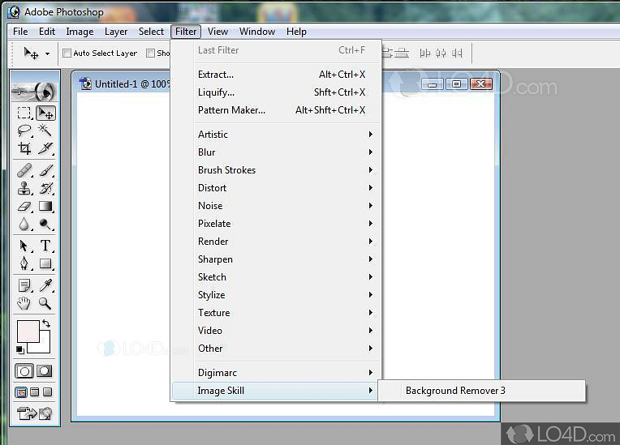
Task: Launch Background Remover 3 plugin
Action: pyautogui.click(x=481, y=391)
